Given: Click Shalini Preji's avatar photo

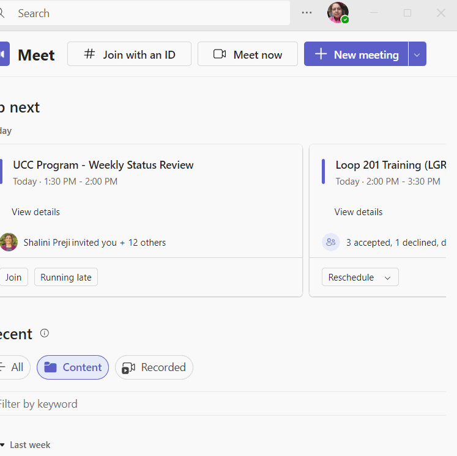Looking at the screenshot, I should [x=9, y=242].
